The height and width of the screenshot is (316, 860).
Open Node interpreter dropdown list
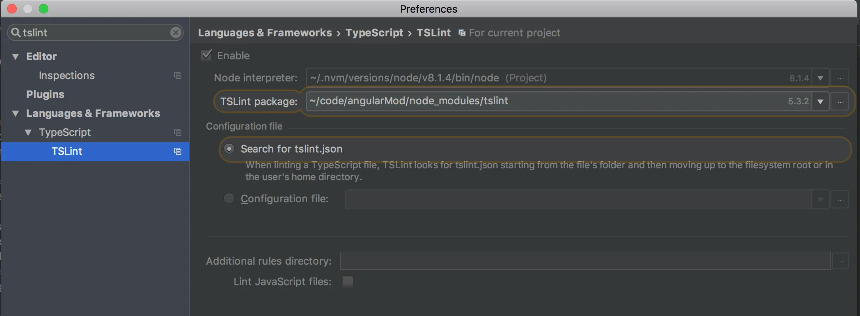pos(820,78)
